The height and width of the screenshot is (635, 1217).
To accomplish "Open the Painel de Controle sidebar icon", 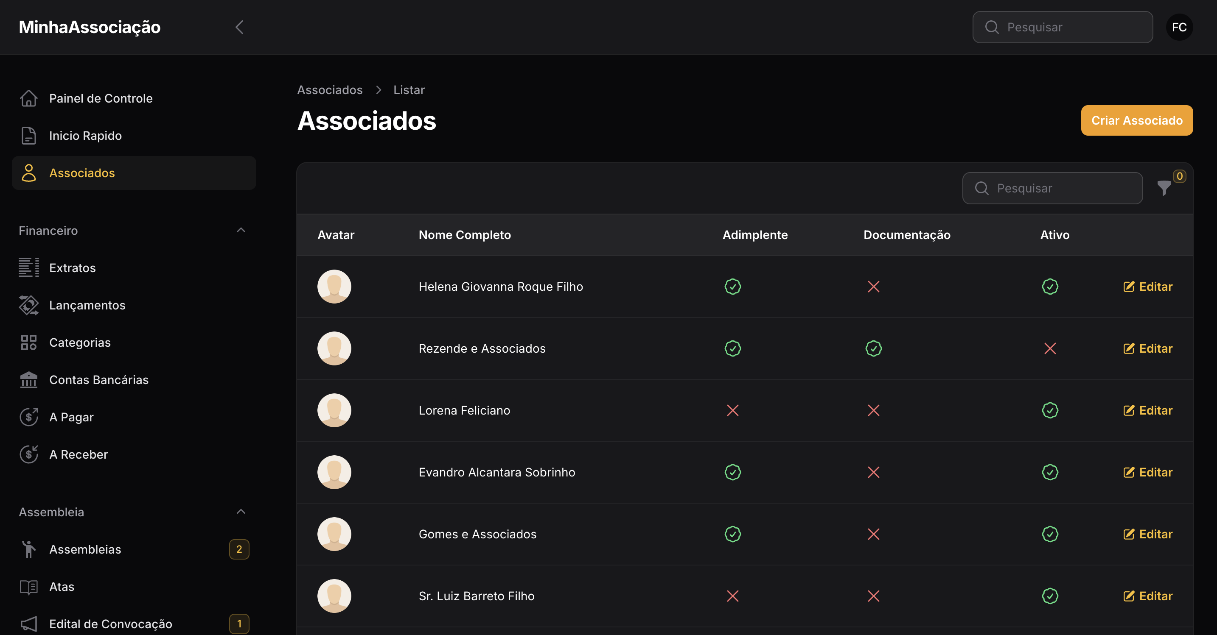I will click(29, 98).
